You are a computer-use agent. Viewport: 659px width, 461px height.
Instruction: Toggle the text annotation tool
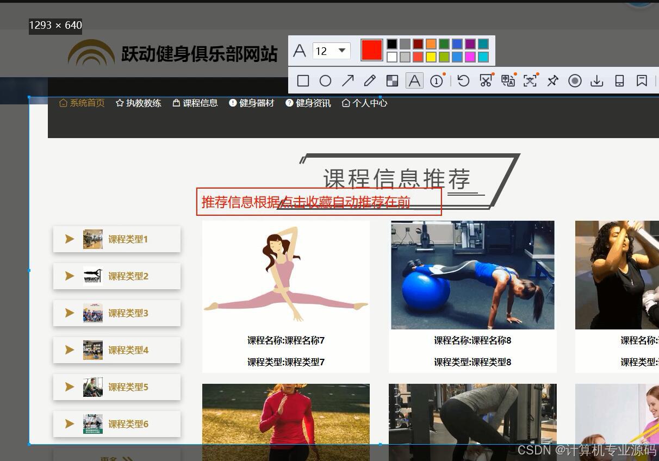(x=414, y=81)
